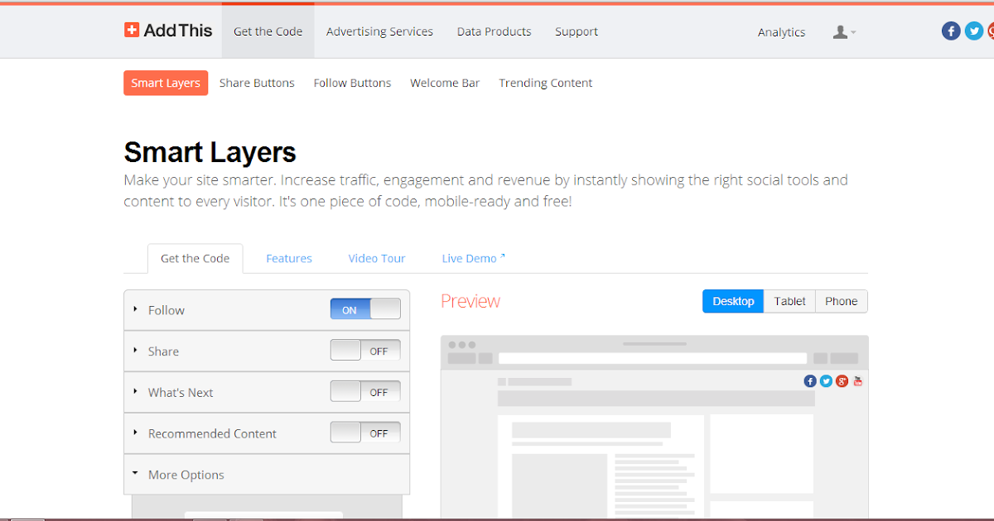
Task: Open Advertising Services menu
Action: [379, 31]
